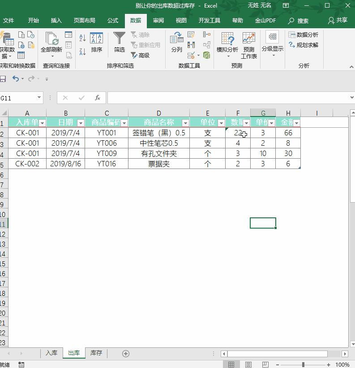Click the Existing Connections icon

coord(31,45)
